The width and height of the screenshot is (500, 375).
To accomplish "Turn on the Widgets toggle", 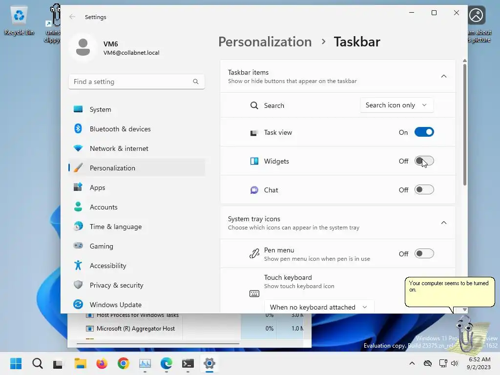I will [x=424, y=161].
